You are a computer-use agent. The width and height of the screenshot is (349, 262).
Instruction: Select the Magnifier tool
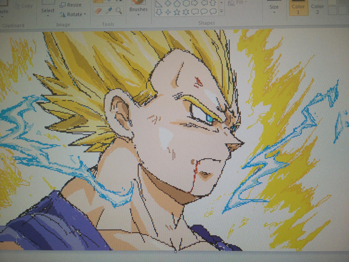[x=118, y=11]
